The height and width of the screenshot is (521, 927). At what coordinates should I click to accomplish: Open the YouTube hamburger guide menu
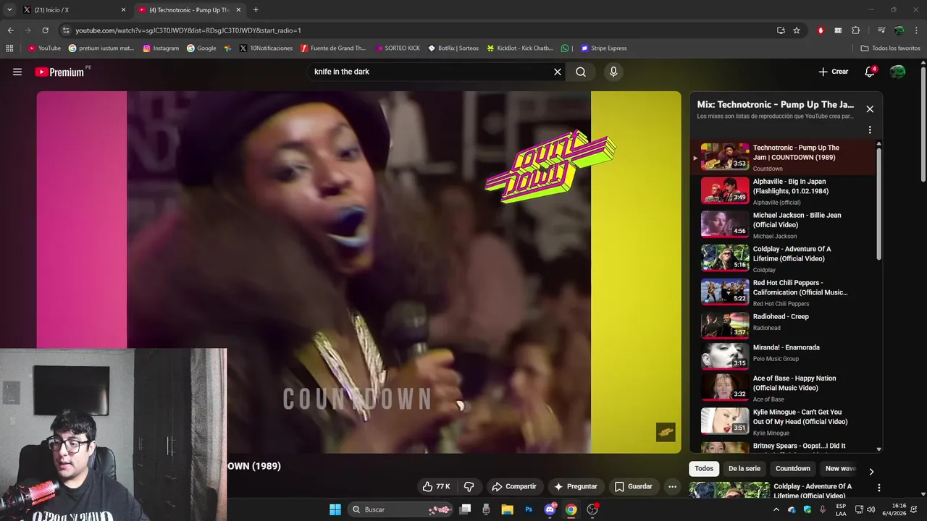click(17, 72)
